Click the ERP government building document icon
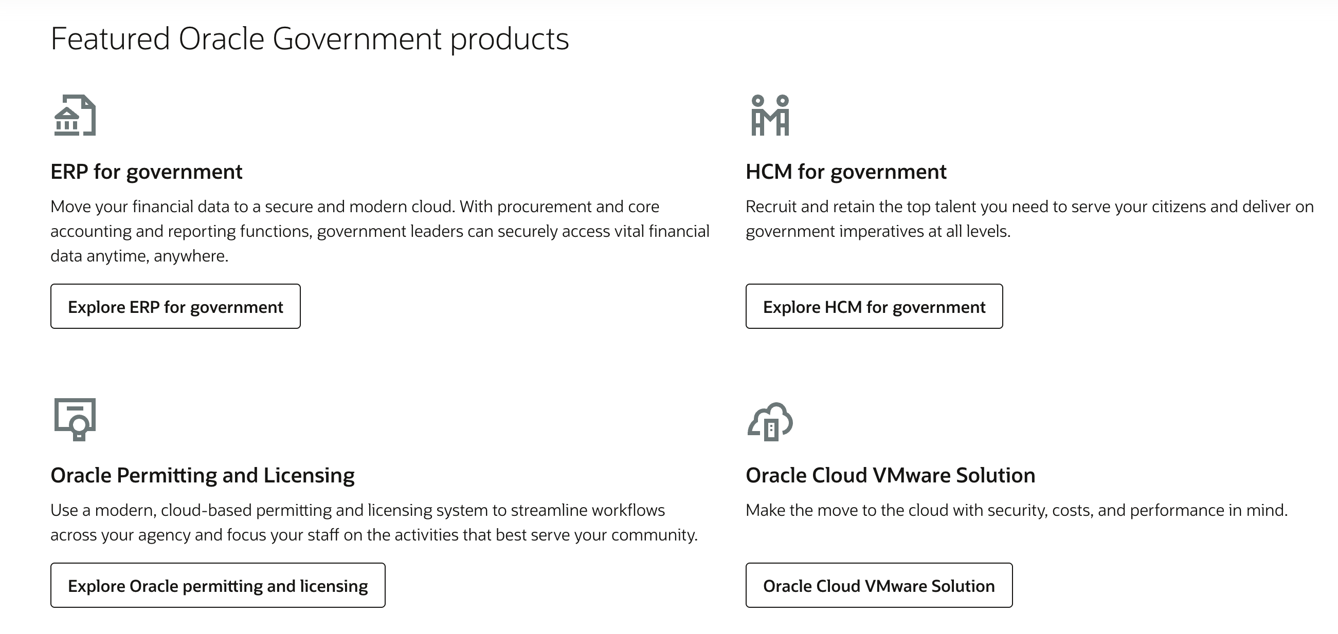 coord(75,115)
